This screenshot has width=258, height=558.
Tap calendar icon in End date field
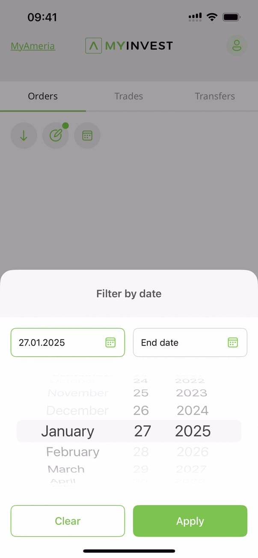pyautogui.click(x=233, y=342)
